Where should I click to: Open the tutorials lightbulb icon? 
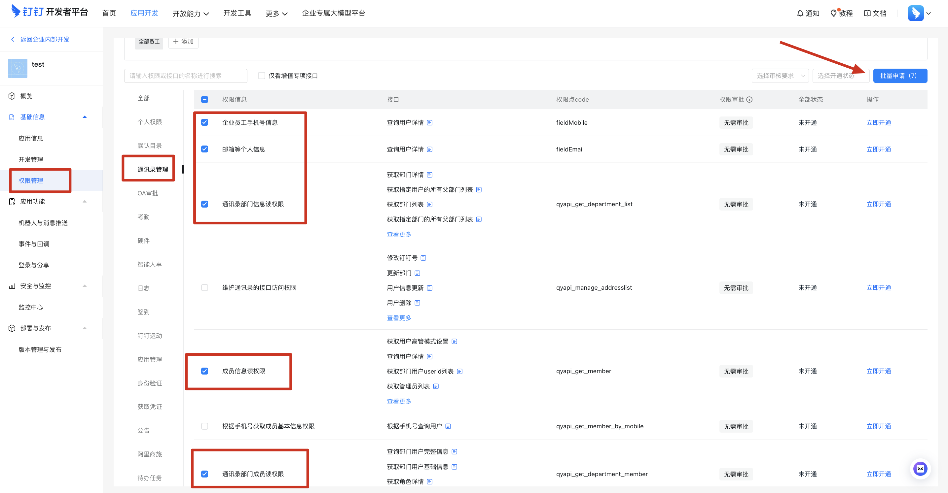pyautogui.click(x=833, y=13)
